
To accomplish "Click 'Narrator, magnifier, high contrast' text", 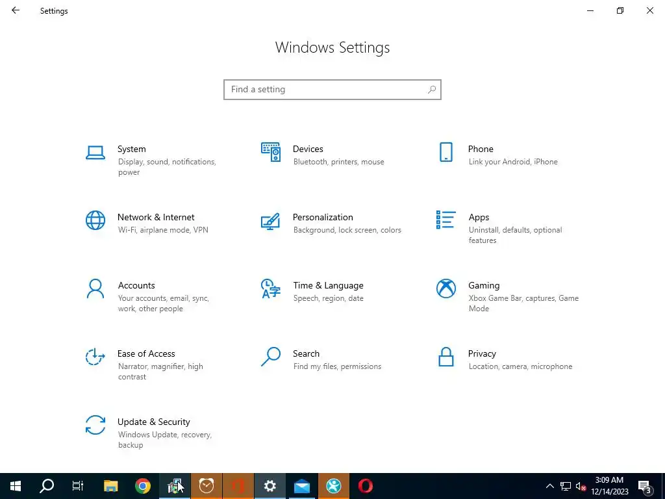I will coord(160,371).
